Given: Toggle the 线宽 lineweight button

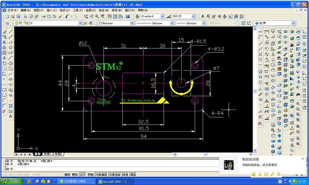Looking at the screenshot, I should click(125, 175).
